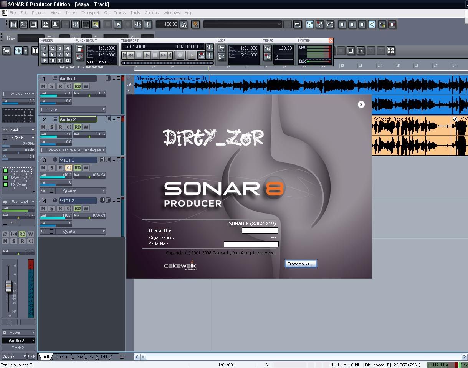468x368 pixels.
Task: Click the global Record-arm R toolbar button
Action: [x=362, y=24]
